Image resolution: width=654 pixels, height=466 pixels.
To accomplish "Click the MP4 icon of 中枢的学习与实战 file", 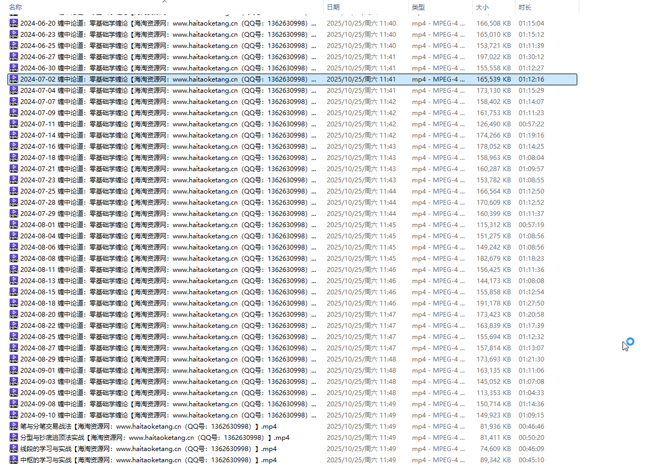I will point(14,460).
